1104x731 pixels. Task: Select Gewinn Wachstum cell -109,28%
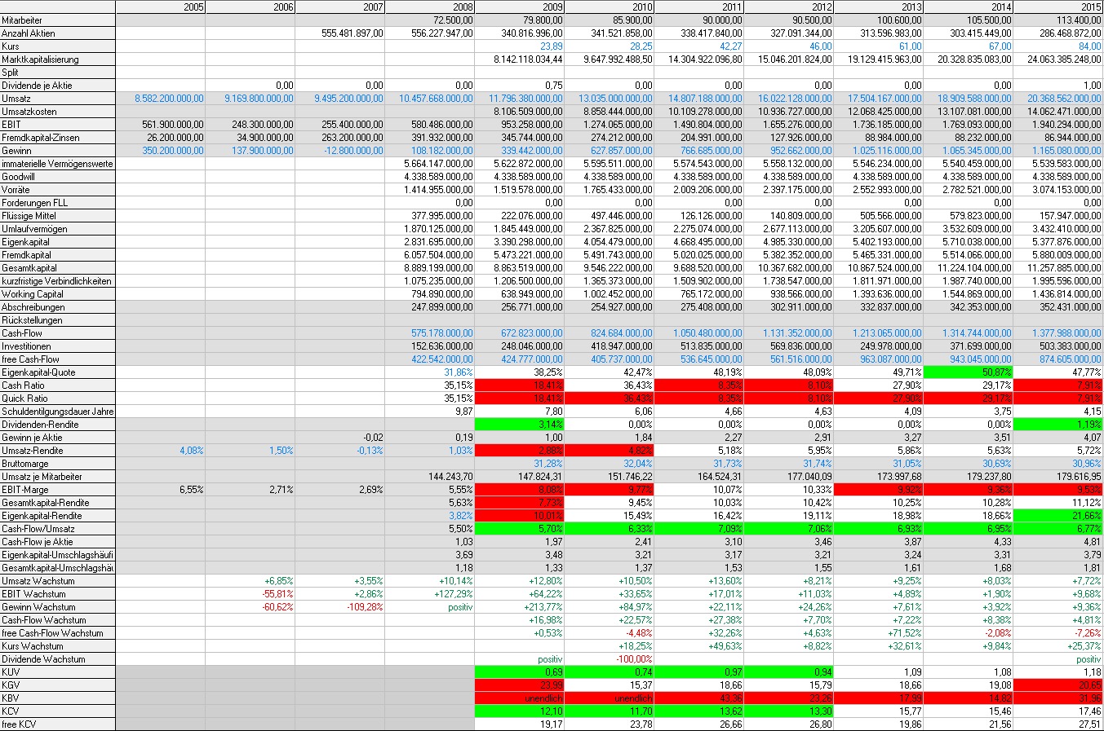(340, 606)
